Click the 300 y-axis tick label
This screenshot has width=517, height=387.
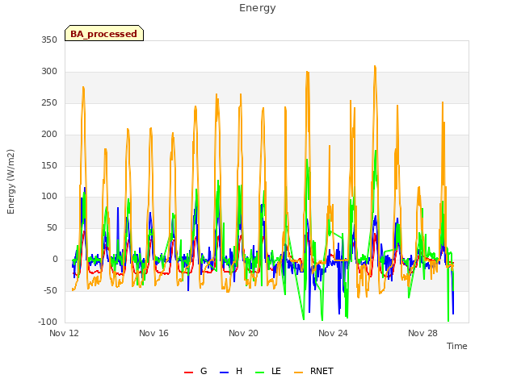[49, 71]
